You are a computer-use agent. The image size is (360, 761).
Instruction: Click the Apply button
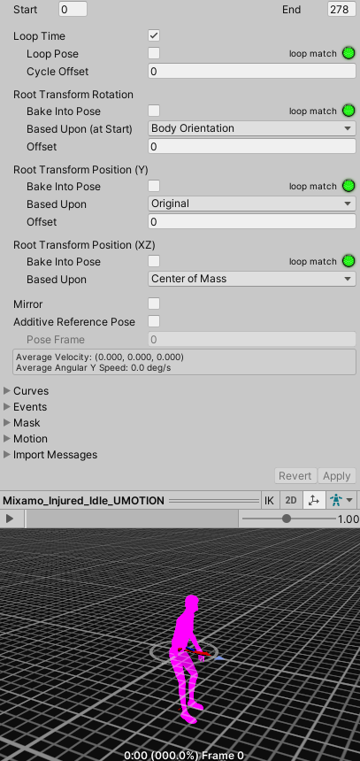click(x=337, y=476)
